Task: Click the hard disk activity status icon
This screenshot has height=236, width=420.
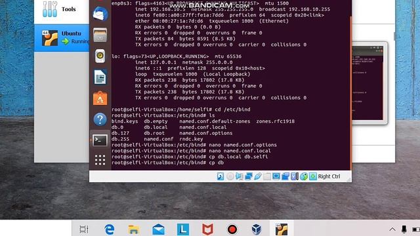Action: (x=220, y=176)
